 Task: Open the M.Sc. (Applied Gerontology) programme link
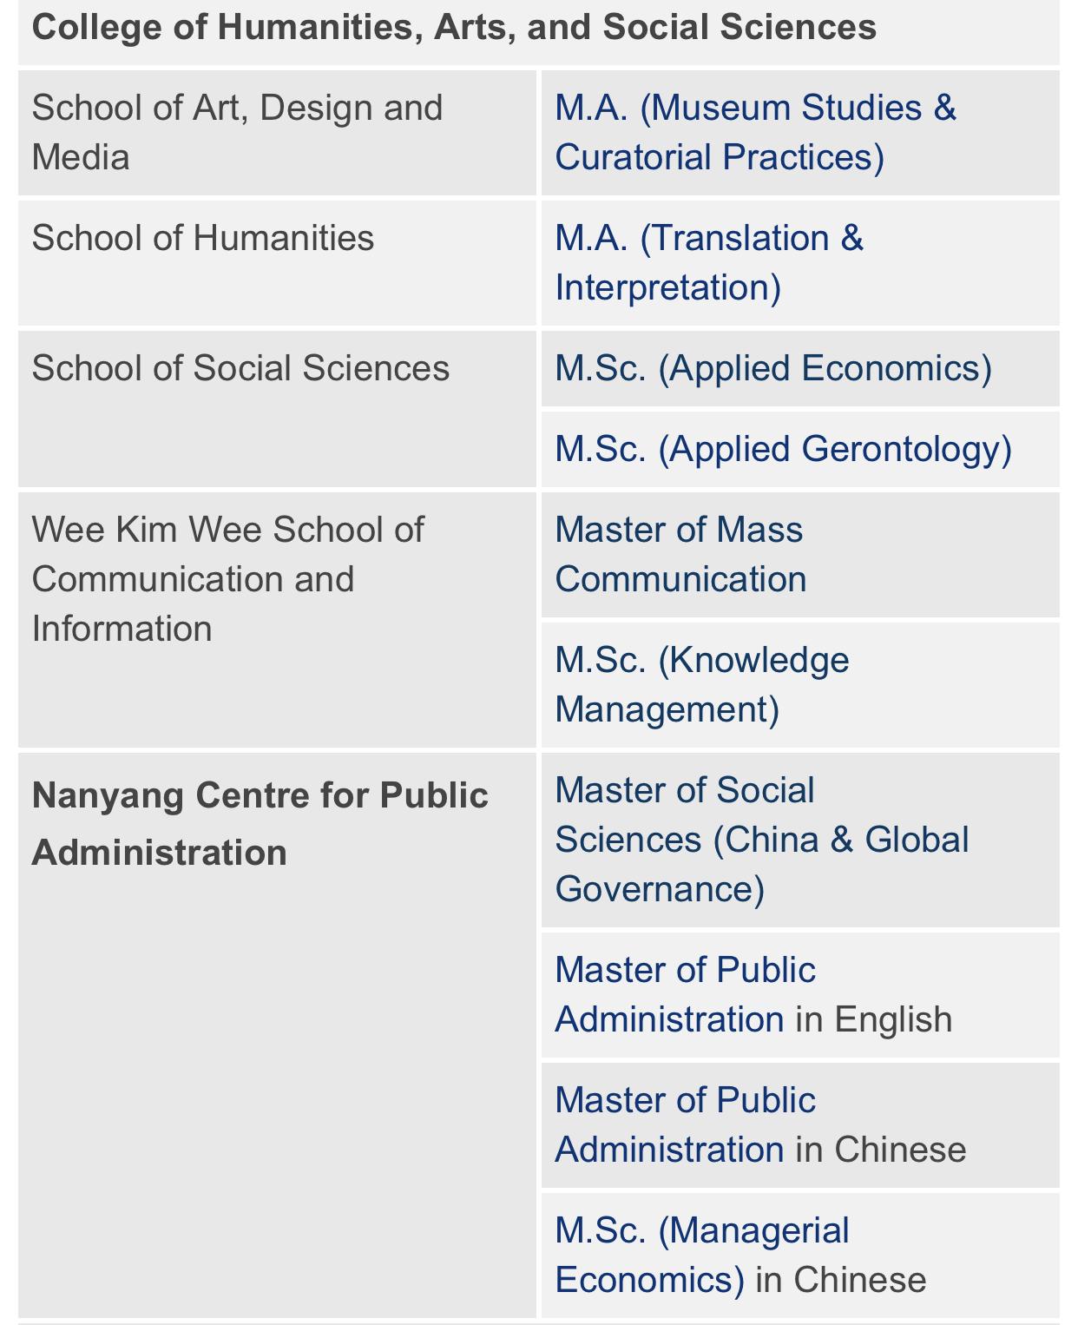coord(783,449)
